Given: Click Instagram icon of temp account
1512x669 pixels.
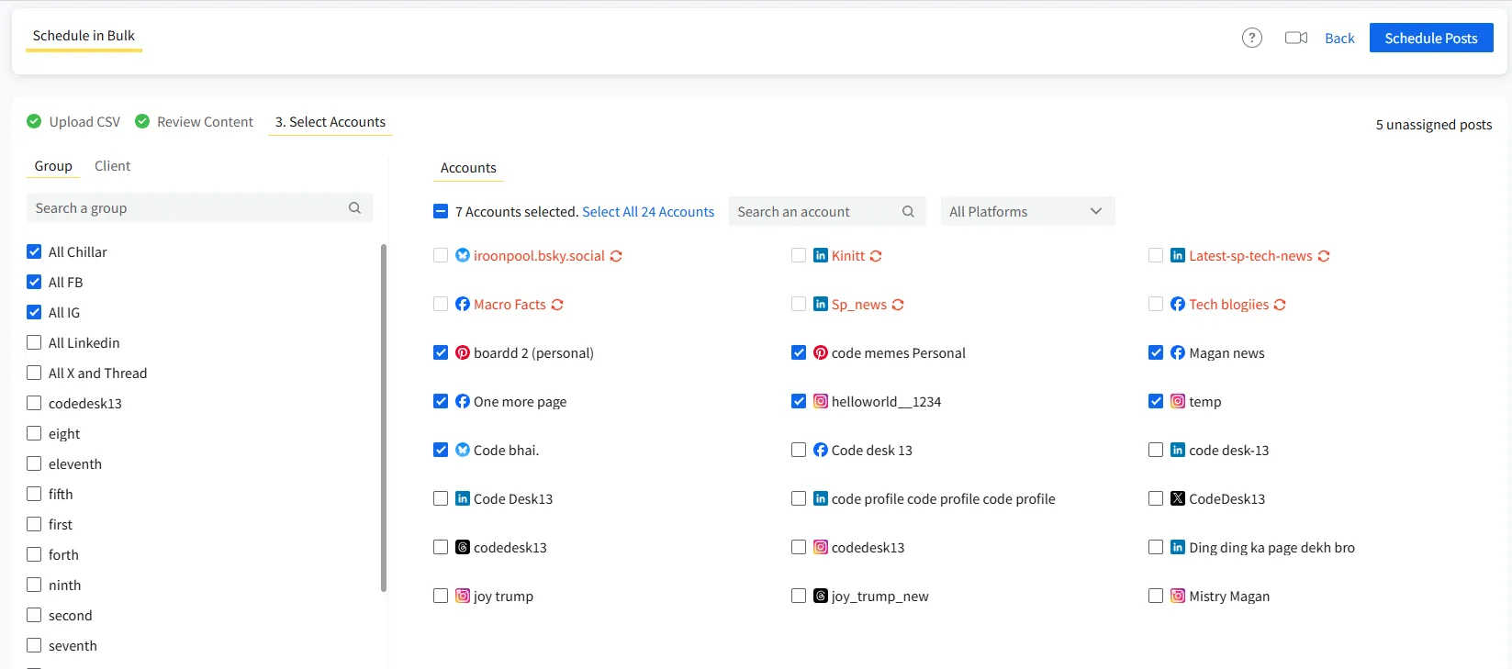Looking at the screenshot, I should click(x=1178, y=401).
